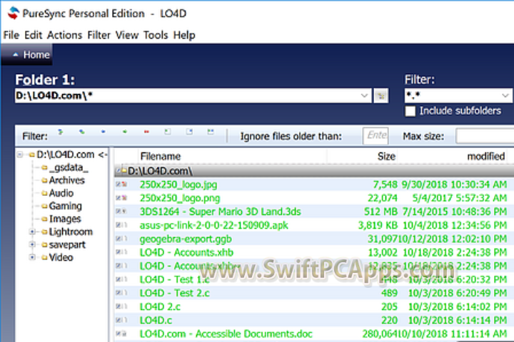Click the browse folder button beside Folder 1 path

coord(381,96)
